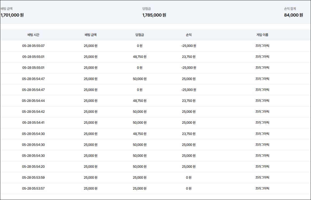
Task: Click 23,750 원 profit in the 05:55:01 row
Action: (x=189, y=57)
